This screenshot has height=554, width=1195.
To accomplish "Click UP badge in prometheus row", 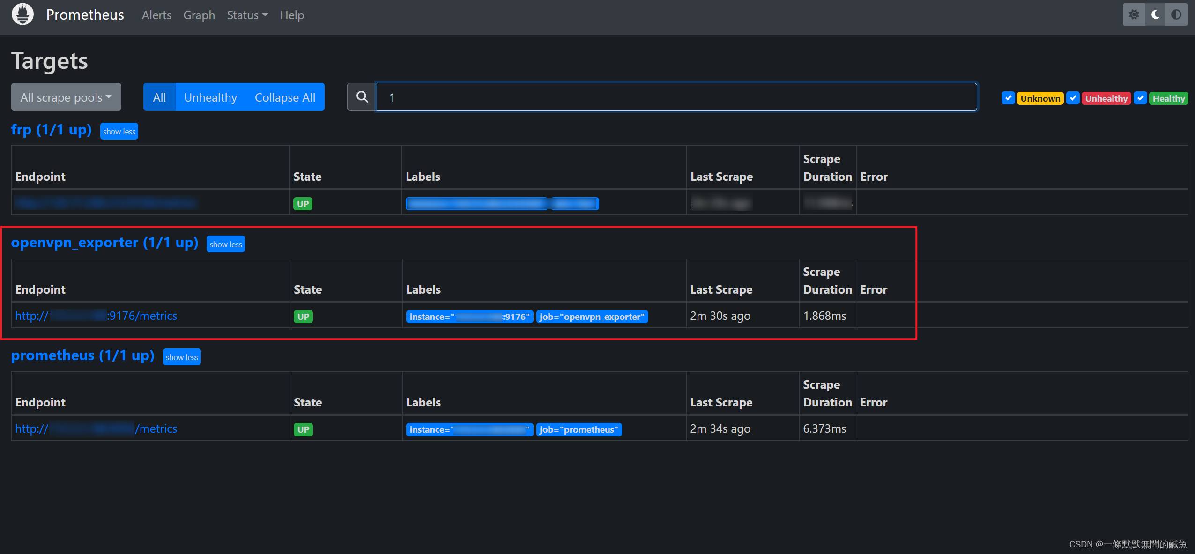I will pyautogui.click(x=303, y=429).
